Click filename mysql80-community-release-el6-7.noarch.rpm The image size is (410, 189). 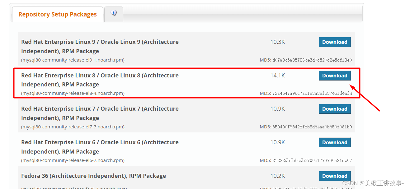(73, 160)
